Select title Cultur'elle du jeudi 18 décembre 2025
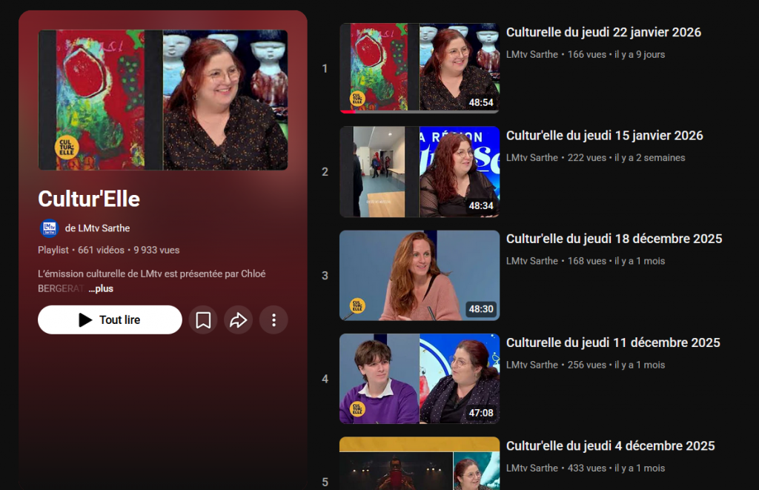Viewport: 759px width, 490px height. (614, 239)
